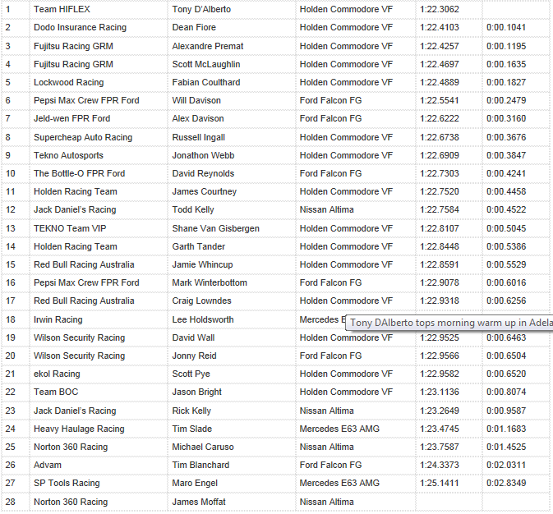Screen dimensions: 553x514
Task: Click driver James Courtney
Action: [x=205, y=192]
